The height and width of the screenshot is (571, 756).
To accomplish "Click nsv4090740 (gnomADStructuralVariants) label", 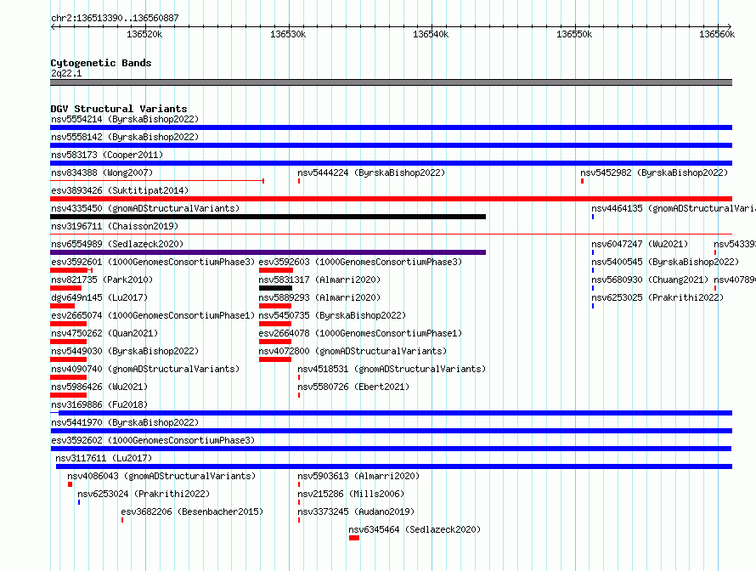I will tap(145, 369).
